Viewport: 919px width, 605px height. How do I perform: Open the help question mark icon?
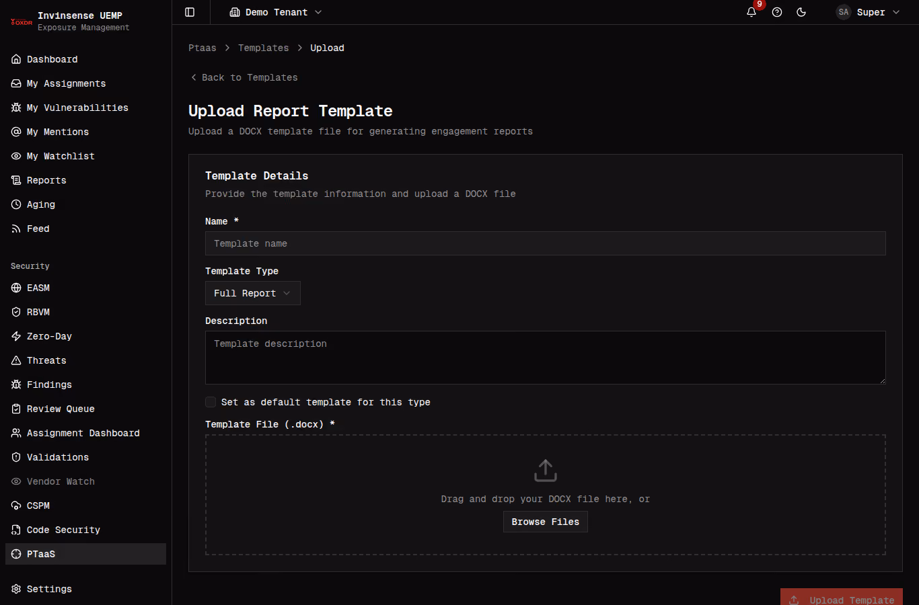[777, 12]
